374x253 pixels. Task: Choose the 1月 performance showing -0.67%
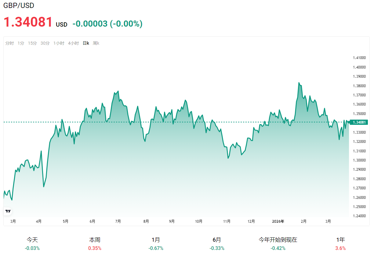click(x=156, y=244)
